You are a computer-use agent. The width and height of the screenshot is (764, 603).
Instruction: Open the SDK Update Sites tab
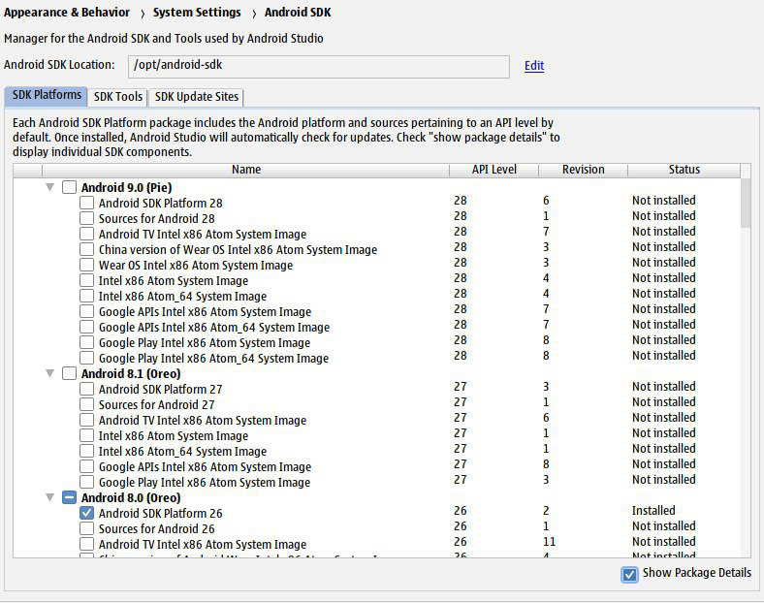click(197, 96)
